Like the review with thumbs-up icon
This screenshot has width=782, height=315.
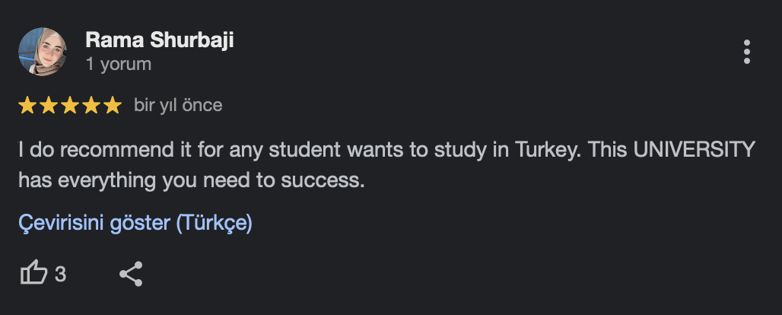tap(34, 274)
